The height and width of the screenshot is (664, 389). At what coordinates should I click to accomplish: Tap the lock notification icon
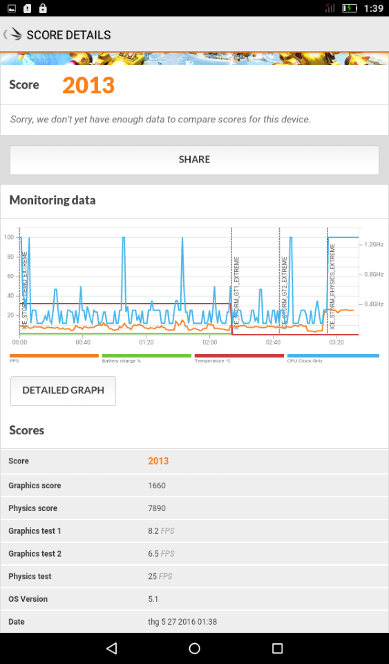point(42,8)
